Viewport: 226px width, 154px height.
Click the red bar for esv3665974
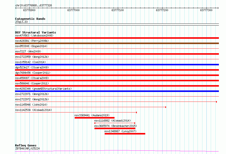click(115, 128)
